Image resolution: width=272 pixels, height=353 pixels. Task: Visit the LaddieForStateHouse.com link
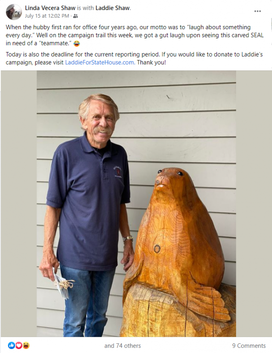click(x=100, y=62)
